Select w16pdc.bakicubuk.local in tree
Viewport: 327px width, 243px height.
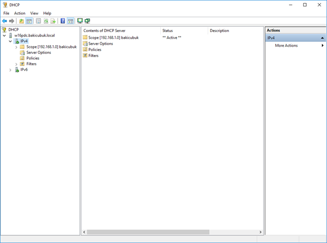tap(34, 35)
